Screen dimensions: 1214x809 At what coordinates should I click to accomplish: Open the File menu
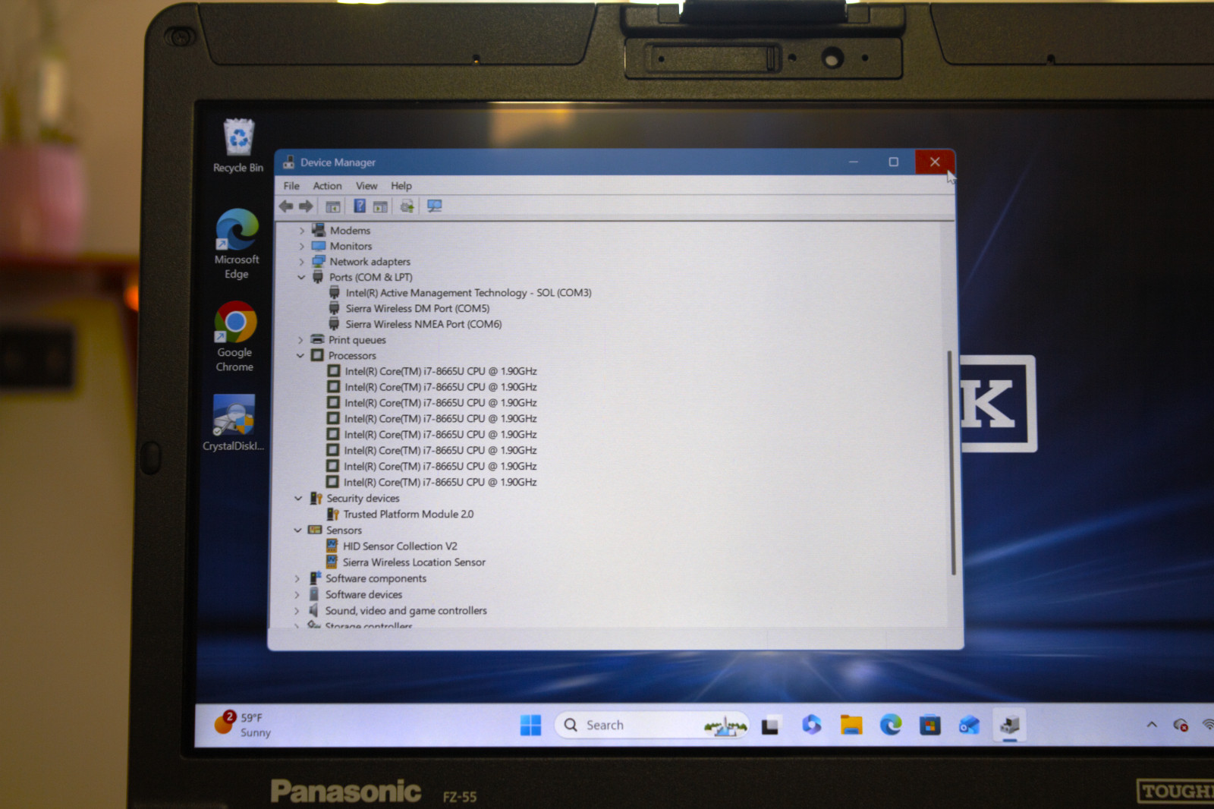pyautogui.click(x=291, y=186)
